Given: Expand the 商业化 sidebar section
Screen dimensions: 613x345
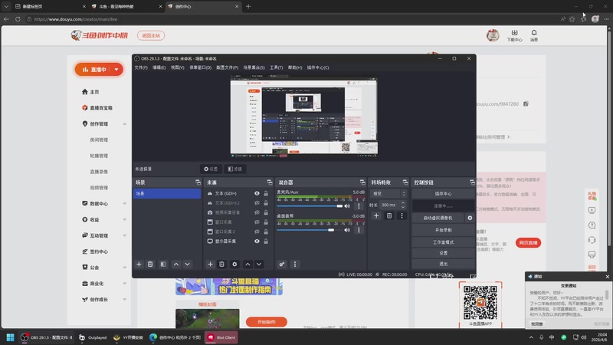Looking at the screenshot, I should pyautogui.click(x=125, y=284).
